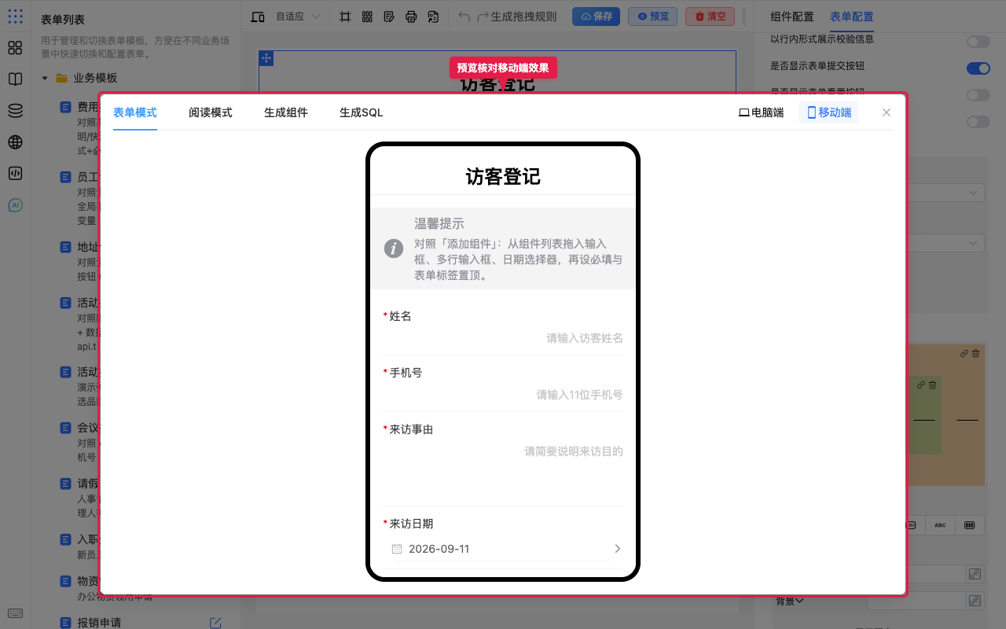This screenshot has height=629, width=1006.
Task: Click the edit icon beside 报销申请
Action: 215,623
